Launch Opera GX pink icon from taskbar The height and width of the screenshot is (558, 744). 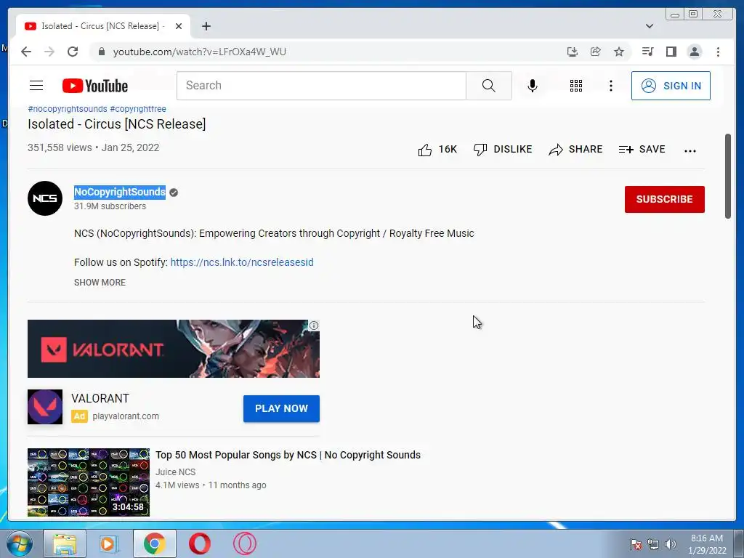point(244,543)
